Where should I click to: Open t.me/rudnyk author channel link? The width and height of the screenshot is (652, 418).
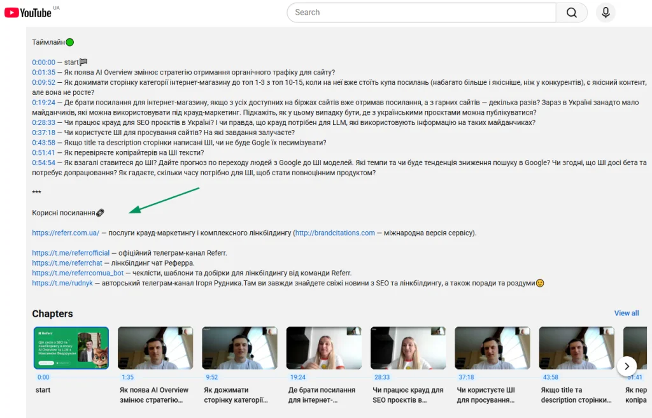(x=62, y=283)
